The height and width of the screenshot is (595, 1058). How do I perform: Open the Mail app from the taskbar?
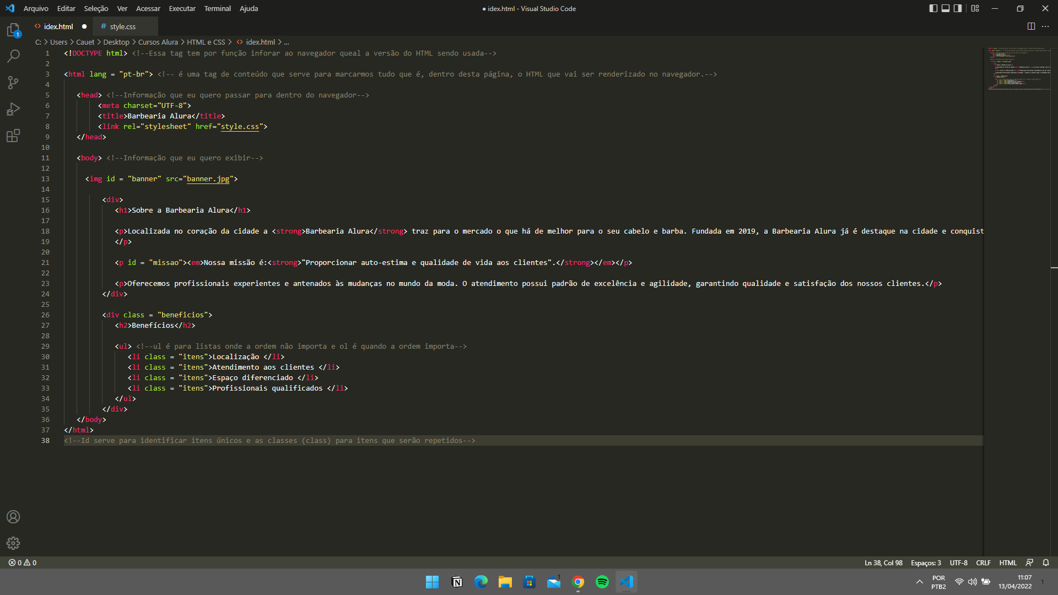(554, 582)
